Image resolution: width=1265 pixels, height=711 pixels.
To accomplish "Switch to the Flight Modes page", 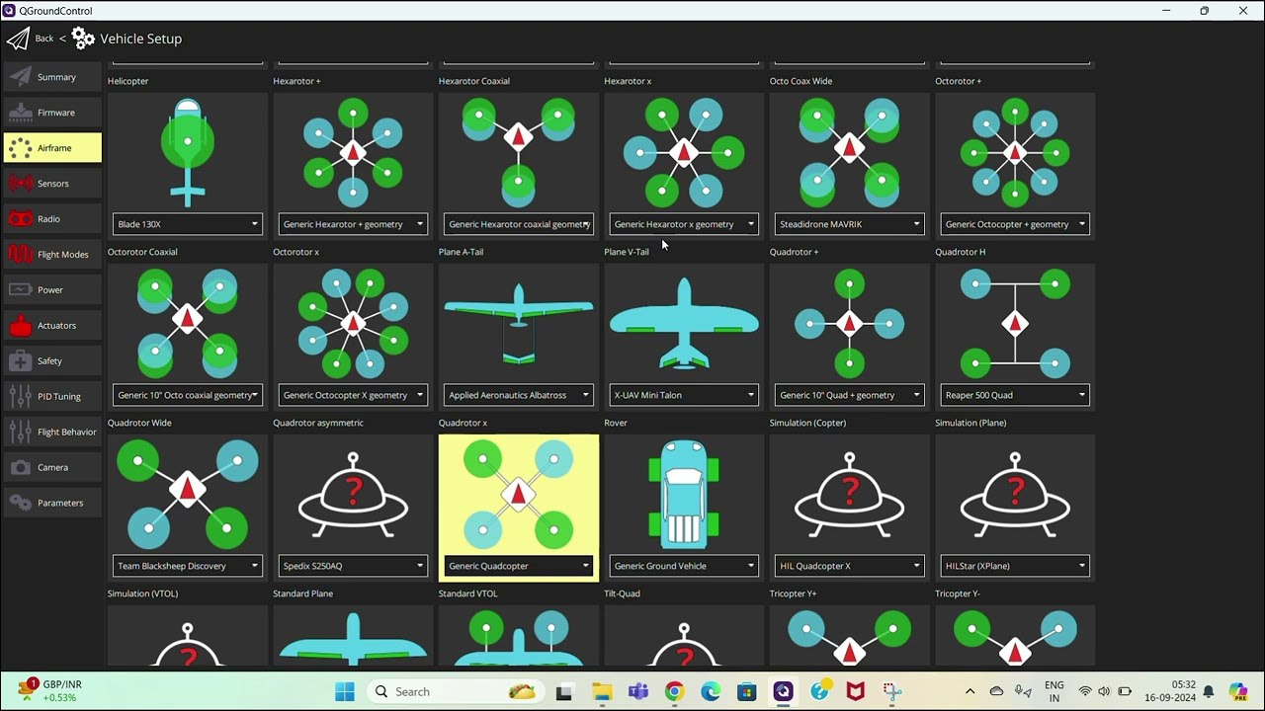I will click(52, 255).
